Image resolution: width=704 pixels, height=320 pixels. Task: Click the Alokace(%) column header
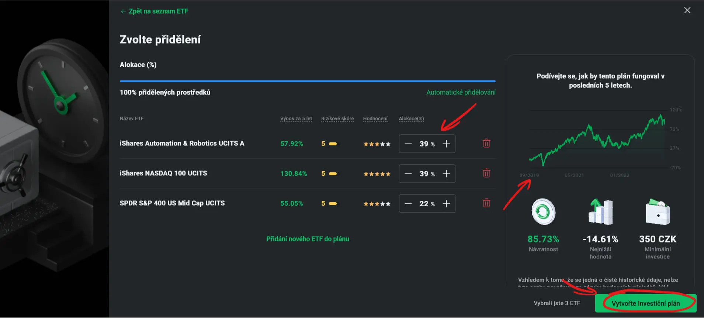click(411, 118)
